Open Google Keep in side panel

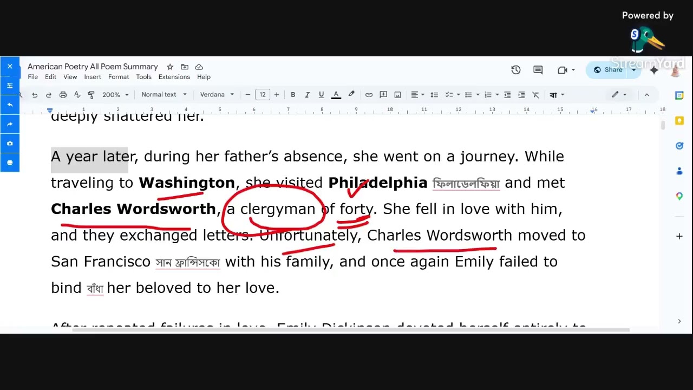coord(679,121)
